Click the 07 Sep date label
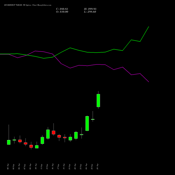175x175 pixels. pos(24,167)
